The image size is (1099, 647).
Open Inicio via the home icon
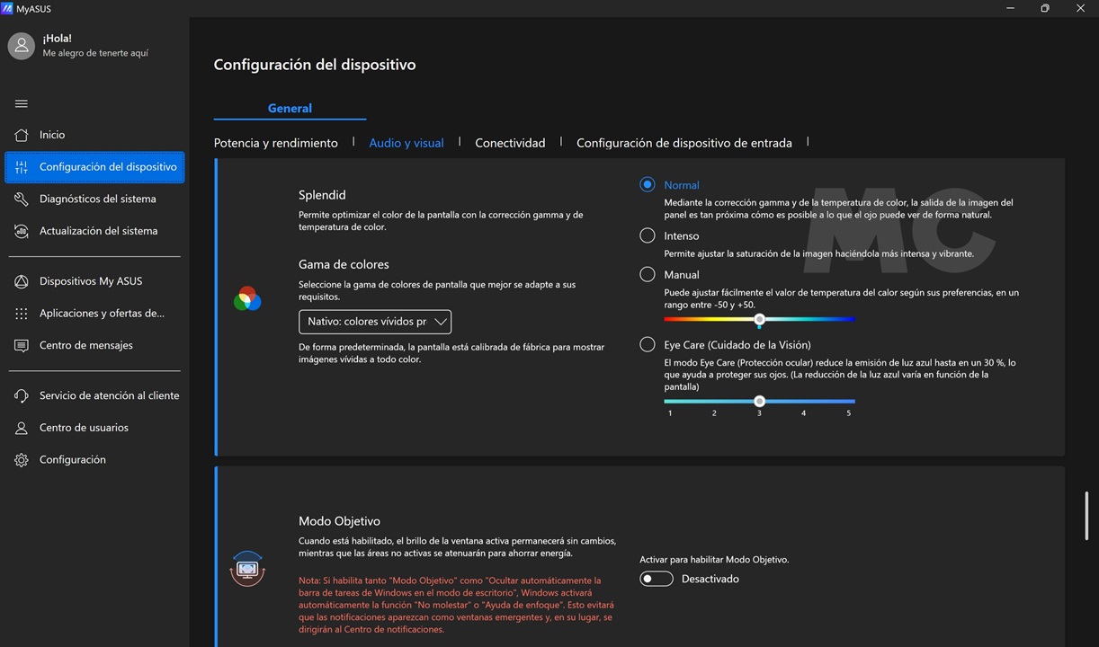[x=22, y=135]
